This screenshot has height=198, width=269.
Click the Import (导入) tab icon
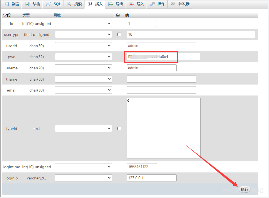point(131,4)
